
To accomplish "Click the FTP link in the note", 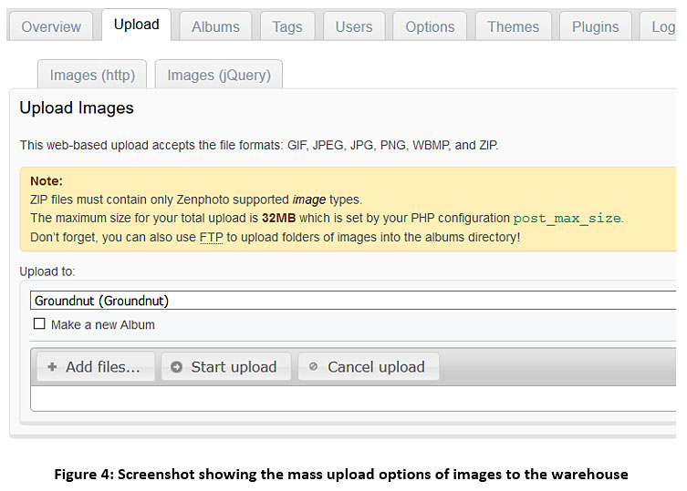I will click(212, 237).
